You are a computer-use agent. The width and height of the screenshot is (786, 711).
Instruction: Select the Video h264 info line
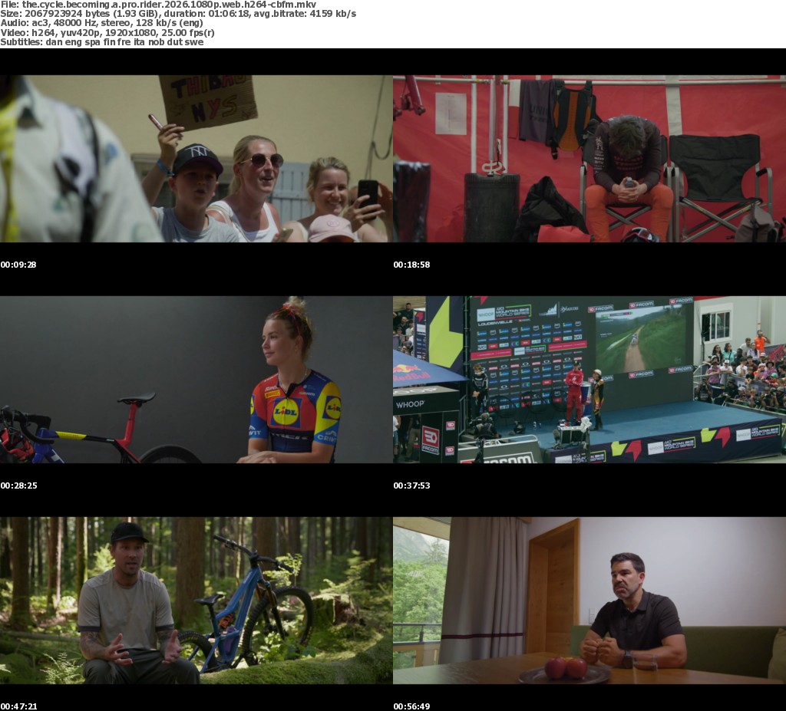pos(107,32)
